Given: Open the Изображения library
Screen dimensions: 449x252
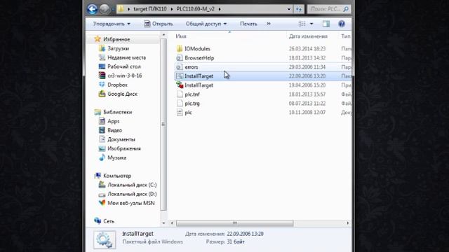Looking at the screenshot, I should click(124, 148).
